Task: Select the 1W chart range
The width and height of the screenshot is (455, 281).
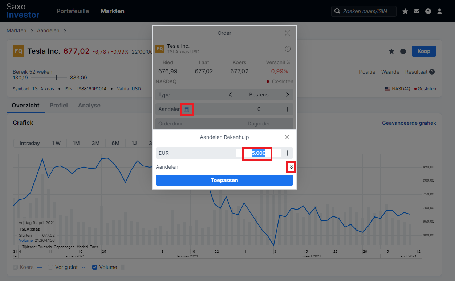Action: pos(56,143)
